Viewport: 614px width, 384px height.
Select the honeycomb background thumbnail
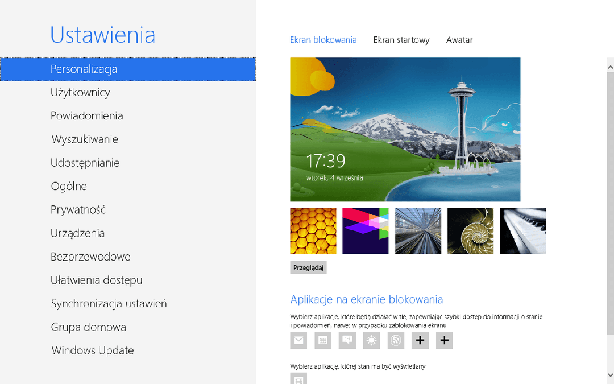coord(313,230)
